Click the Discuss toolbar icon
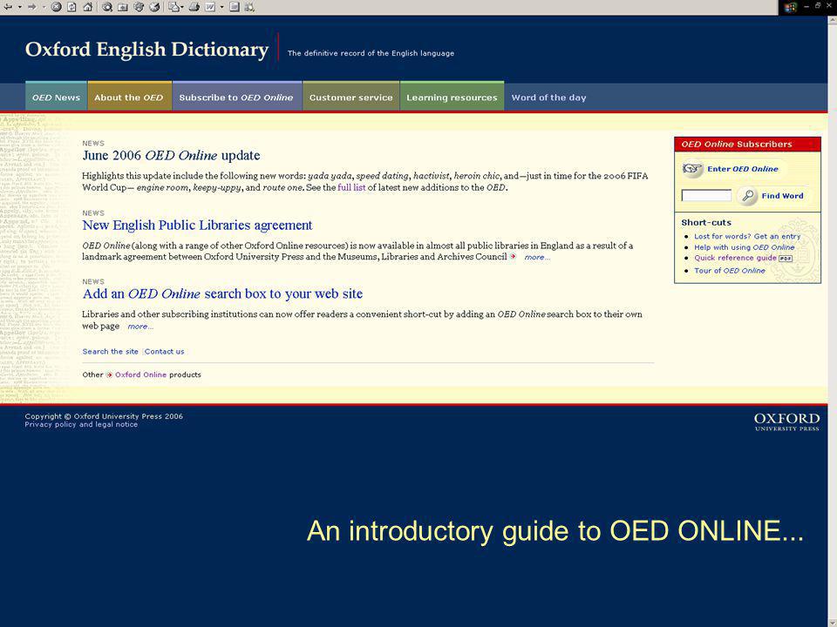 (235, 7)
